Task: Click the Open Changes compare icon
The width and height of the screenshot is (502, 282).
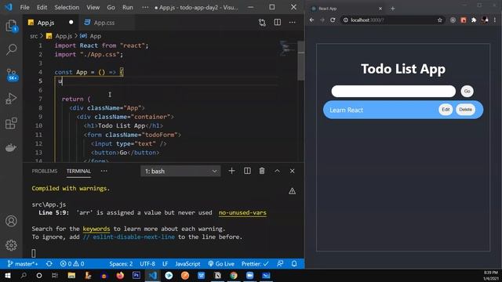Action: (x=262, y=23)
